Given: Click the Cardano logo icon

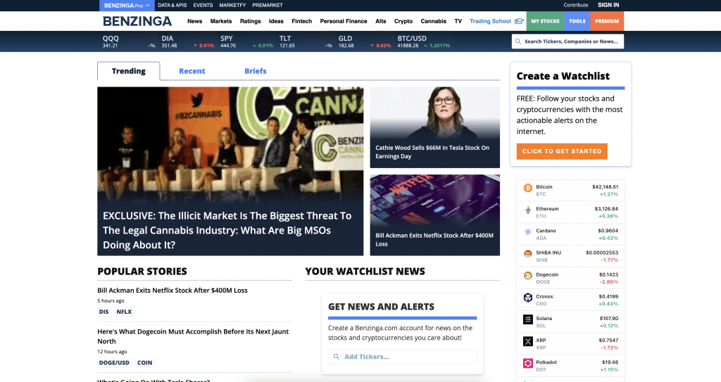Looking at the screenshot, I should coord(528,231).
